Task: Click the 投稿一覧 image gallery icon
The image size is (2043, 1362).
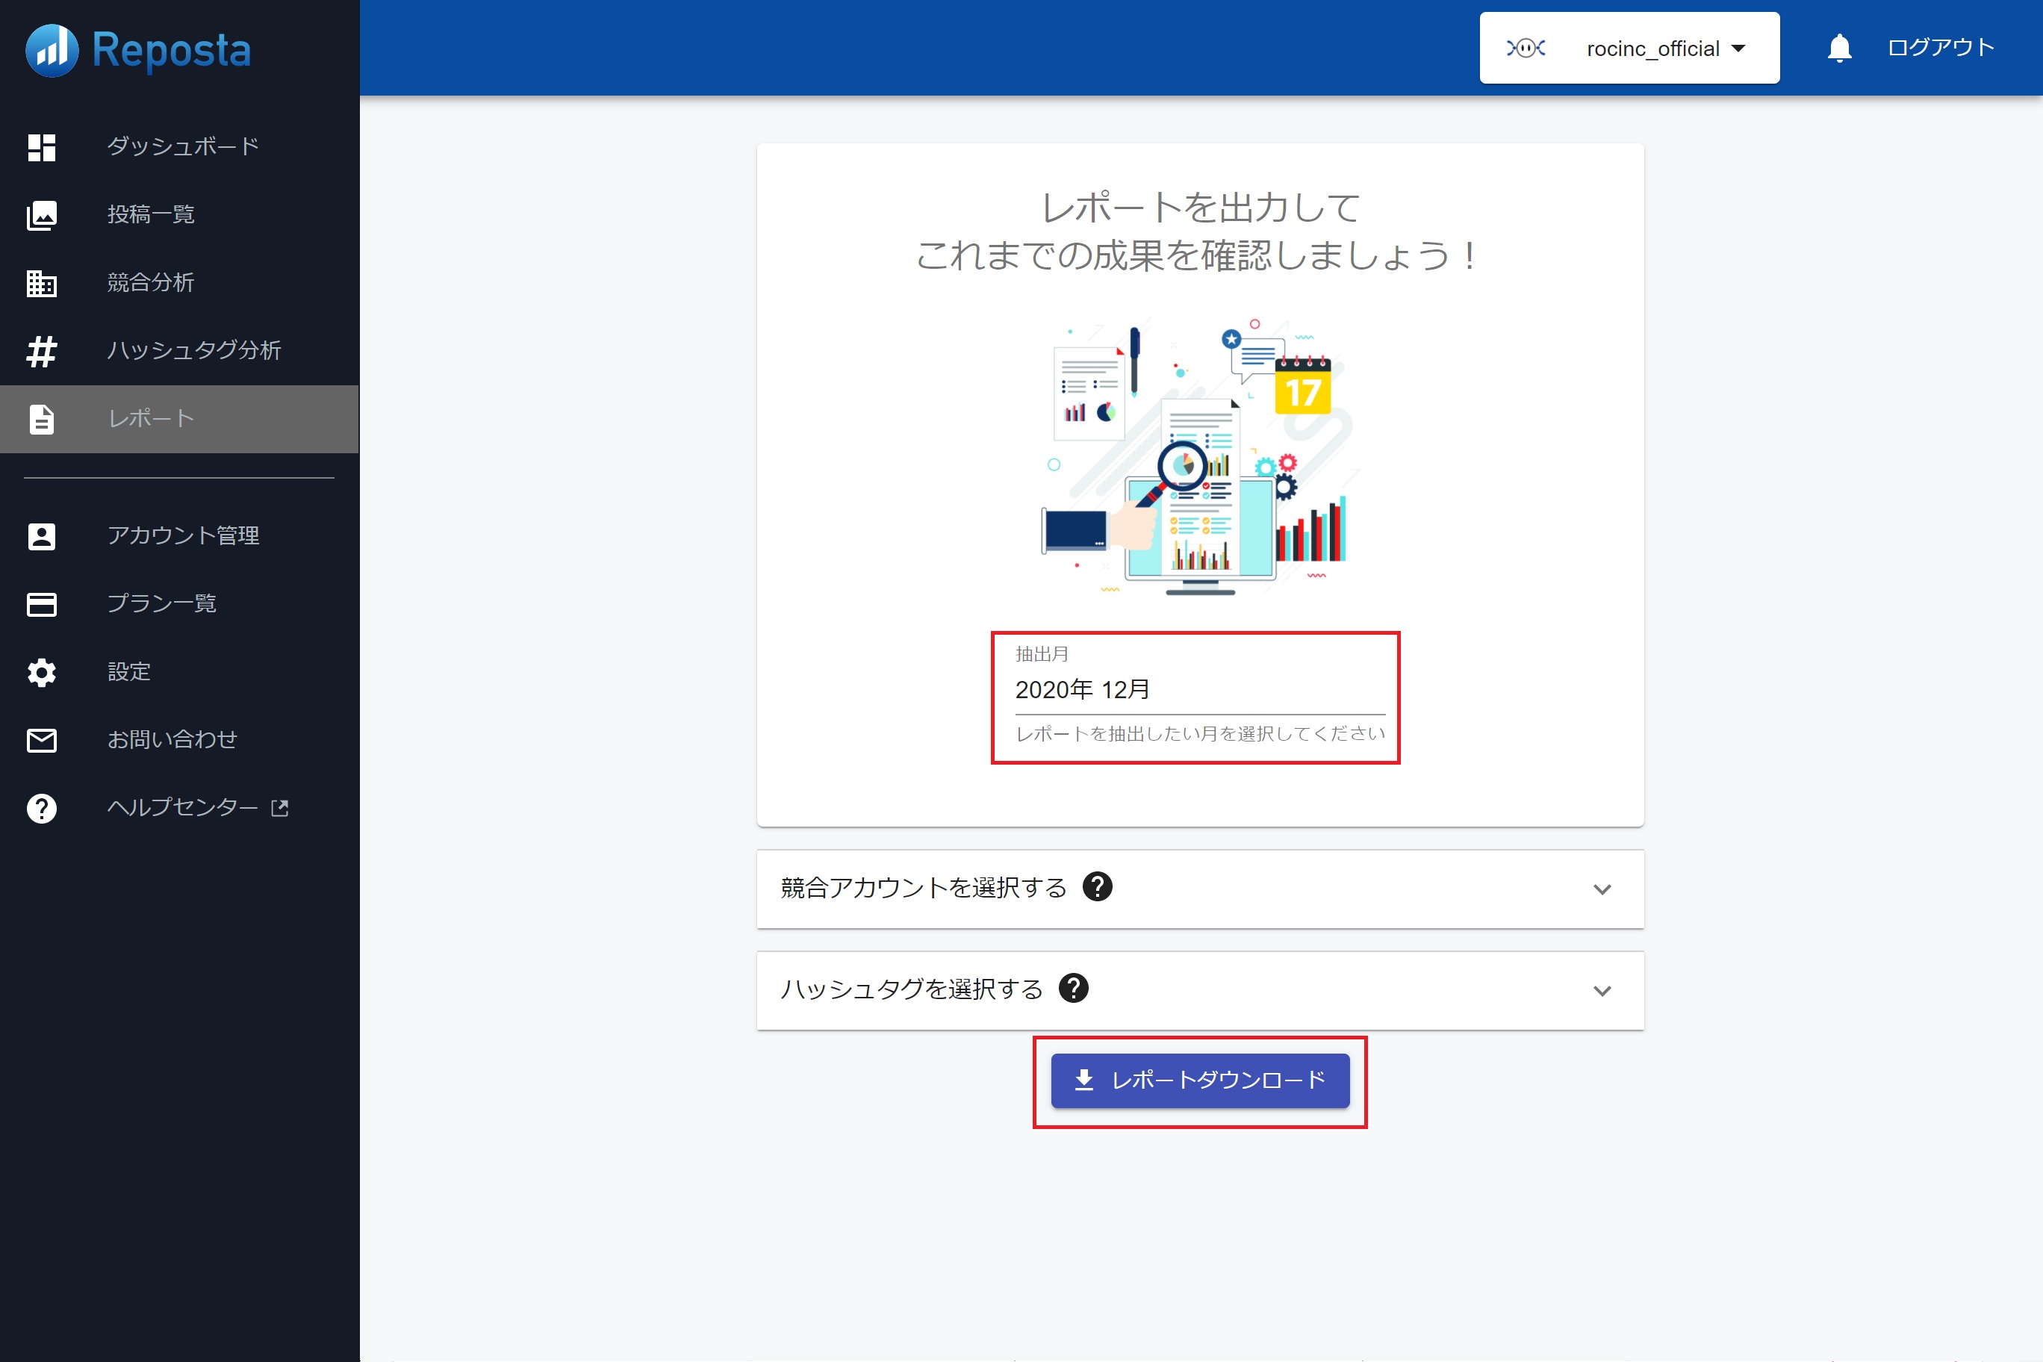Action: 42,215
